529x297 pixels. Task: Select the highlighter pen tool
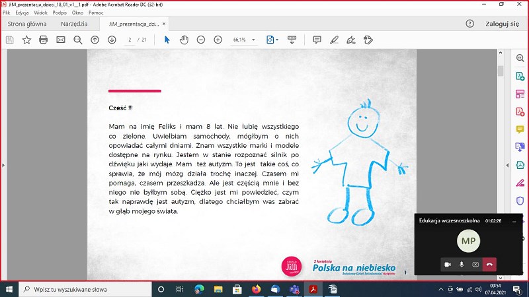coord(335,40)
